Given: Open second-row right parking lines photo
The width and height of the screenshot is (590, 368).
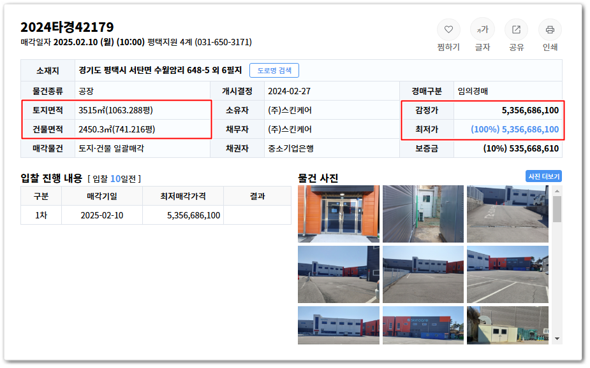Looking at the screenshot, I should [507, 274].
